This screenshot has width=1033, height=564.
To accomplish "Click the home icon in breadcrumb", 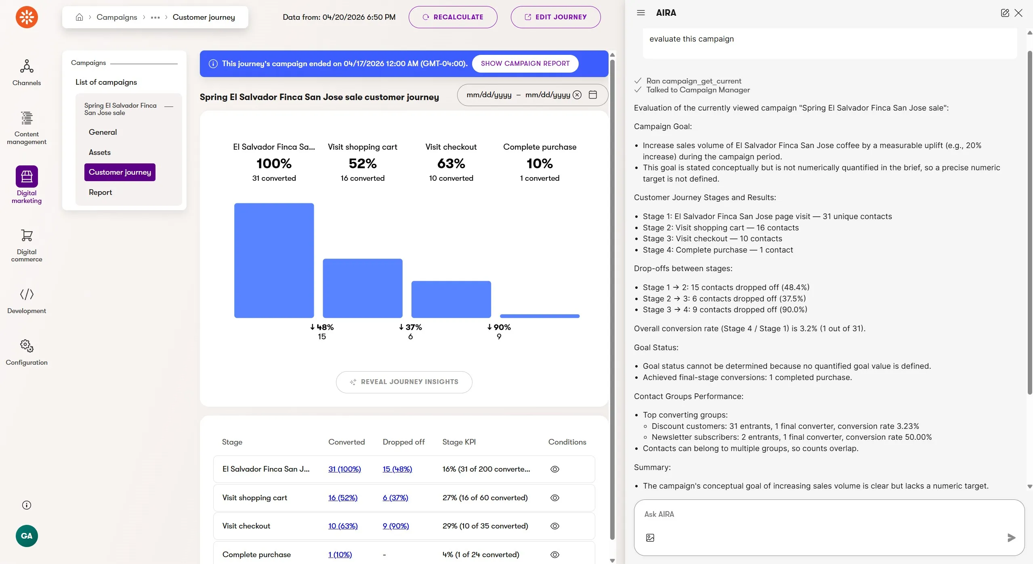I will [x=80, y=17].
